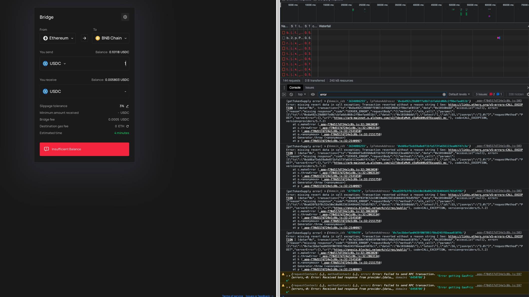Select the Console tab
The height and width of the screenshot is (297, 529).
[x=295, y=88]
